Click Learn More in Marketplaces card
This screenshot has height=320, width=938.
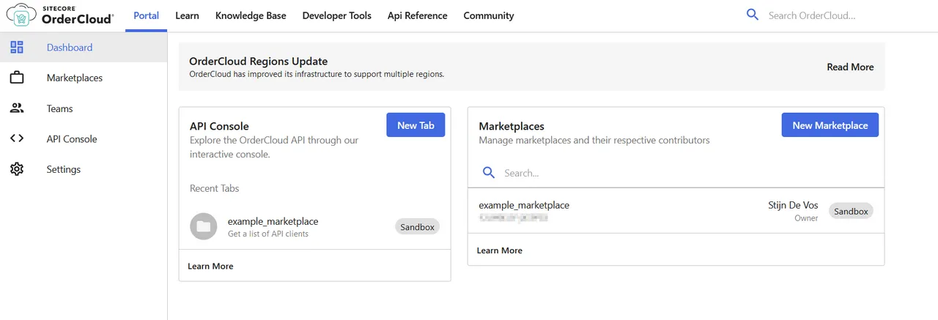(500, 250)
